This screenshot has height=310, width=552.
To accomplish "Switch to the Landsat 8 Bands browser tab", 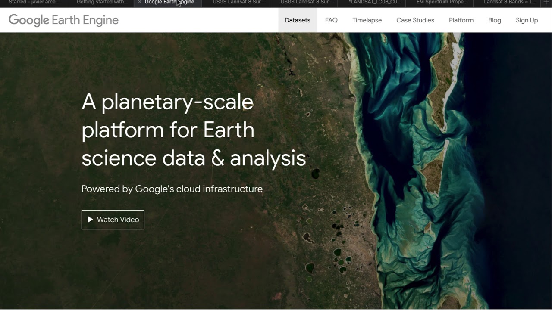I will pyautogui.click(x=508, y=3).
